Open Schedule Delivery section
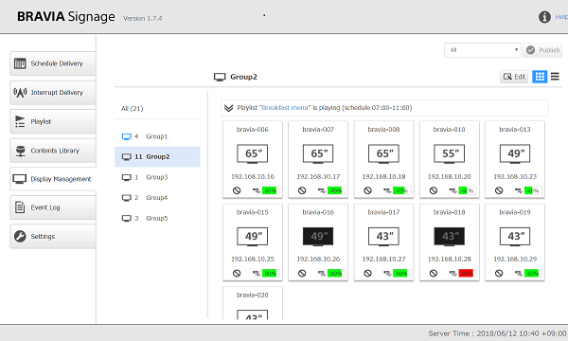Viewport: 568px width, 341px height. tap(53, 63)
